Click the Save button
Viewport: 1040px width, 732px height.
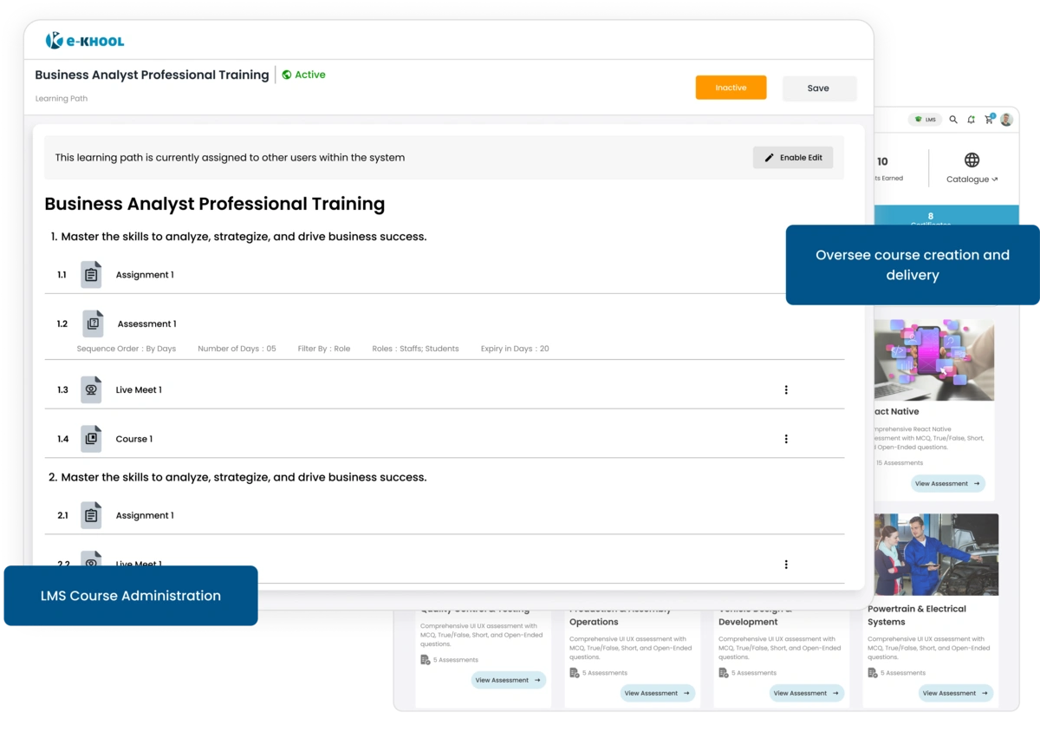[x=818, y=87]
